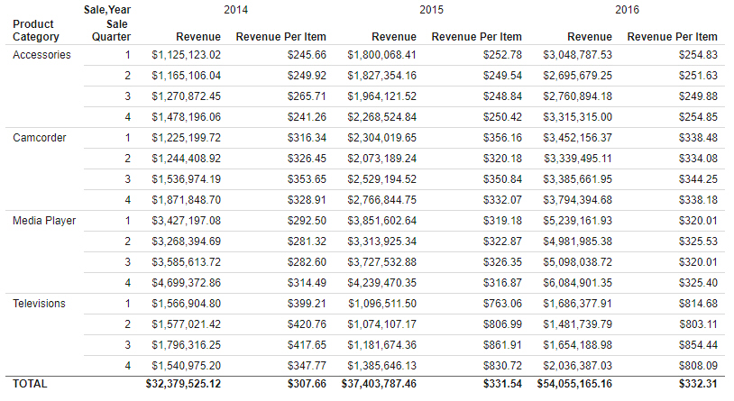Select the $6,084,901.35 Media Player revenue cell
This screenshot has height=401, width=734.
(x=578, y=283)
